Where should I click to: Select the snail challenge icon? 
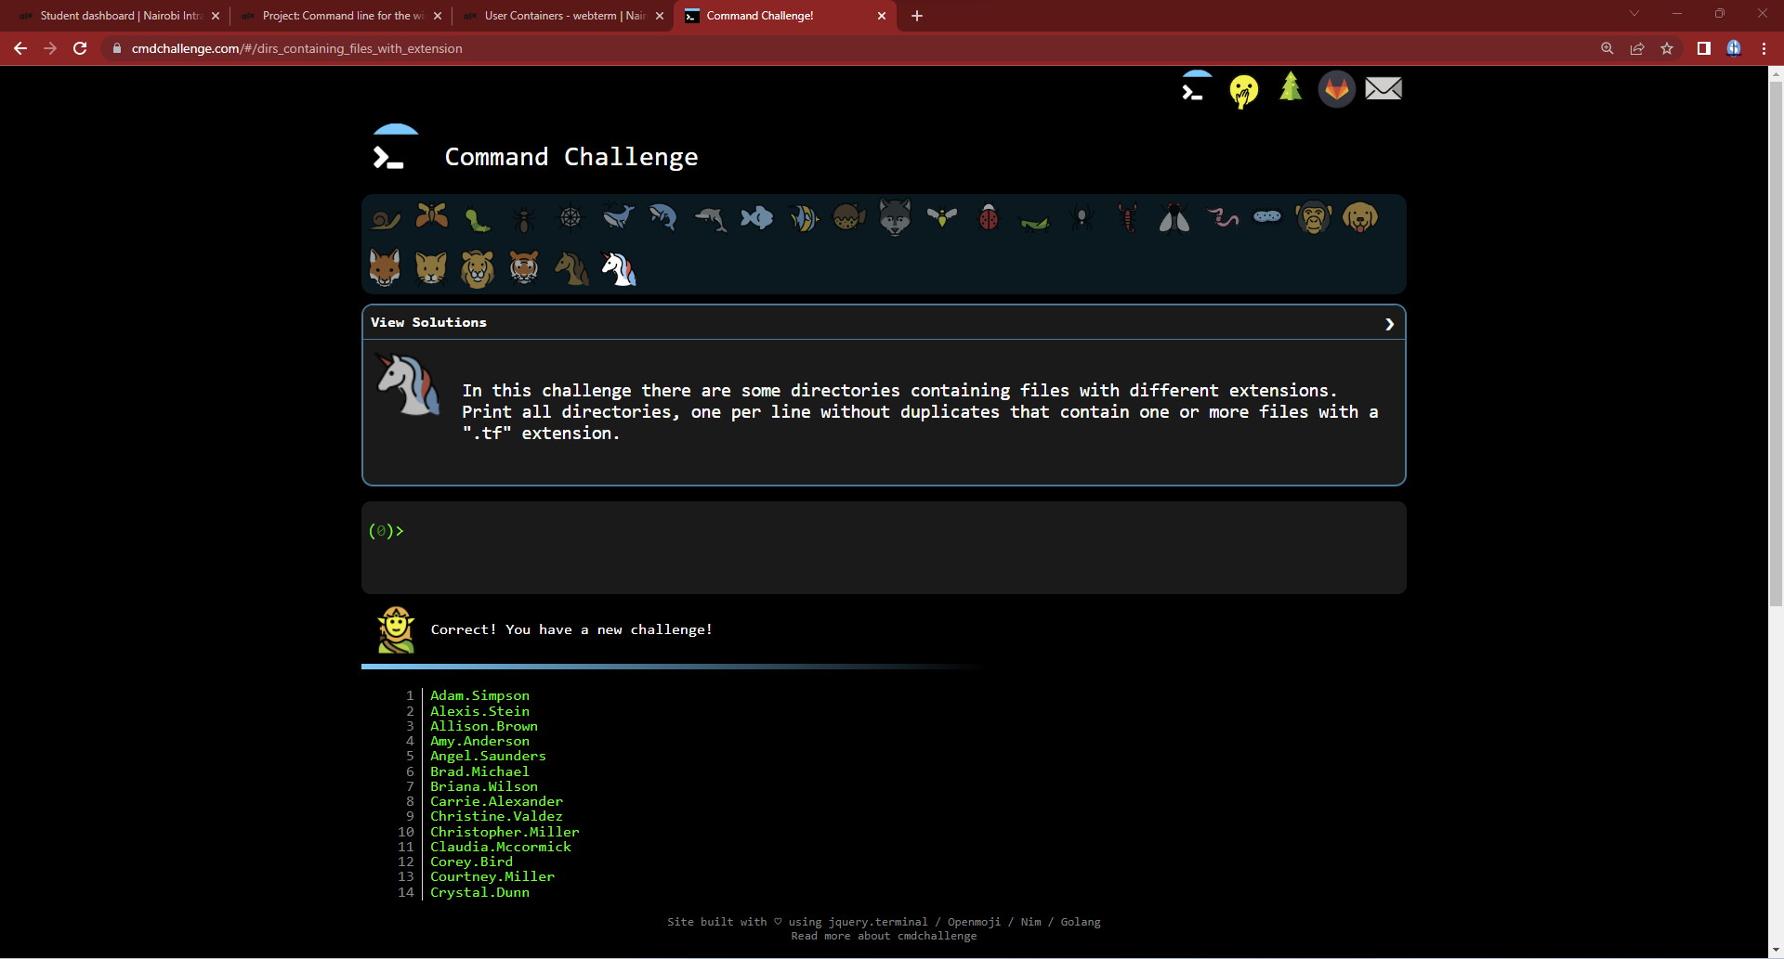coord(384,216)
